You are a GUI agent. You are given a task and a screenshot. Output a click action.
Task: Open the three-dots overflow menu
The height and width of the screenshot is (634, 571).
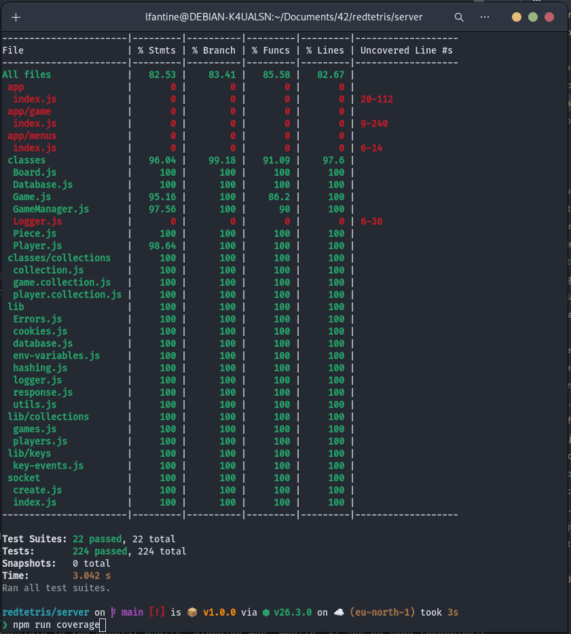click(x=485, y=17)
